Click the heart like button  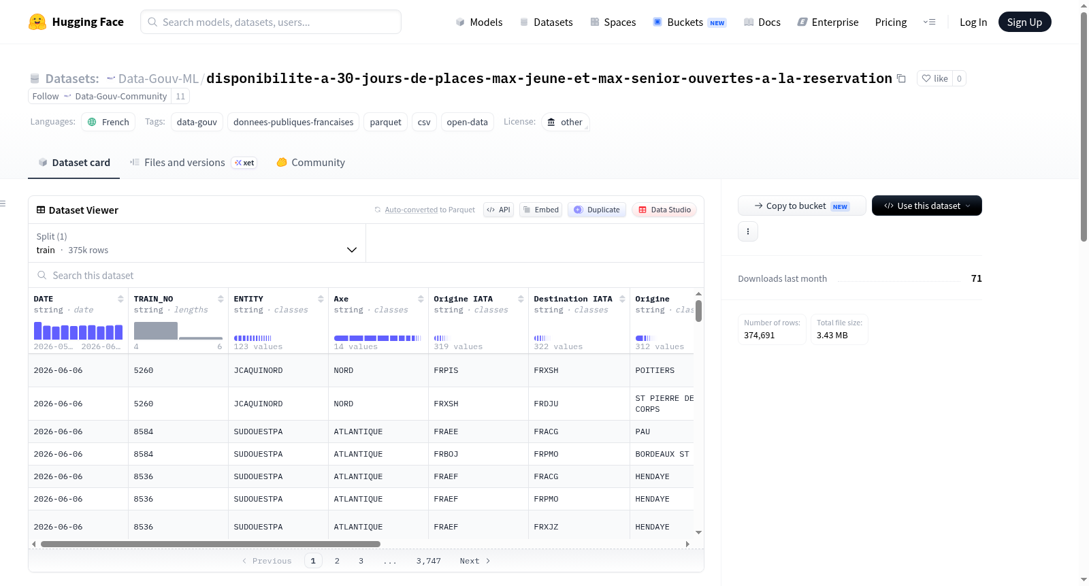934,78
